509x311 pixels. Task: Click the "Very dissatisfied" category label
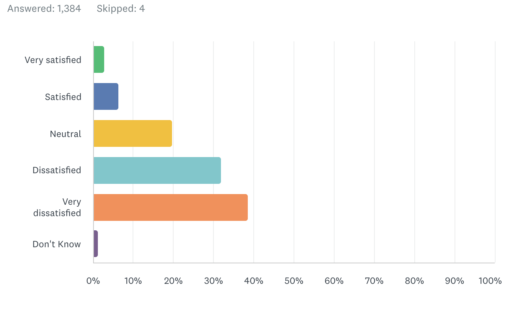tap(58, 207)
